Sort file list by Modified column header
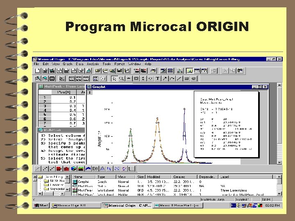The width and height of the screenshot is (295, 221). 159,177
